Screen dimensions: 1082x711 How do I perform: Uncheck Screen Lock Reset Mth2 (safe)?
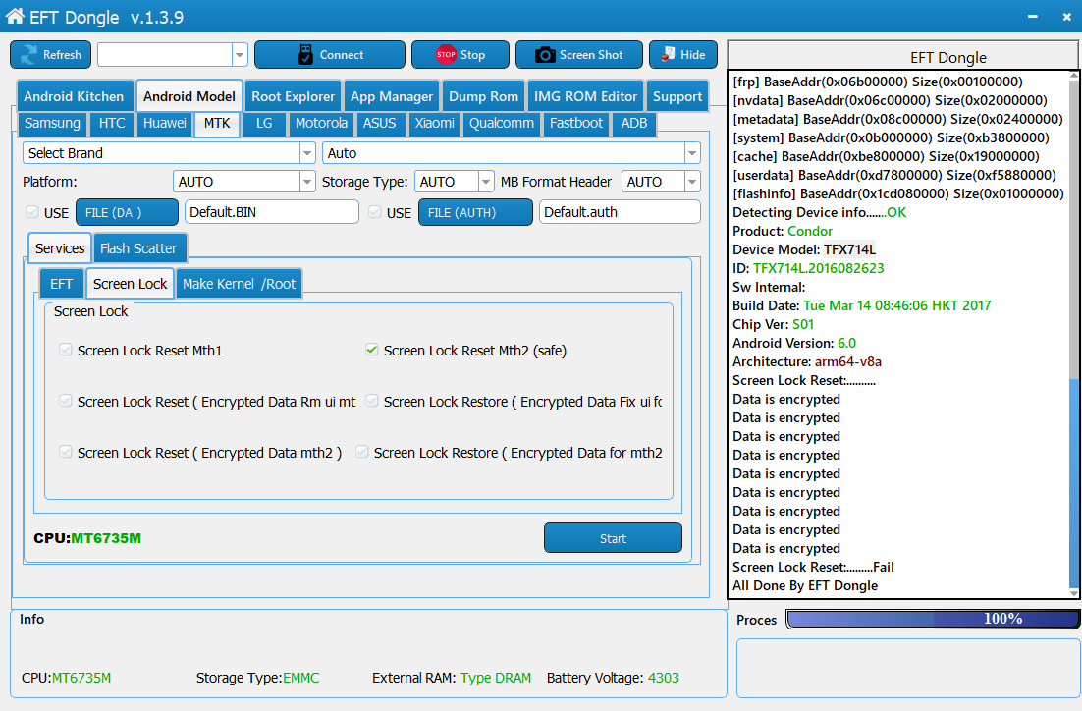[372, 350]
